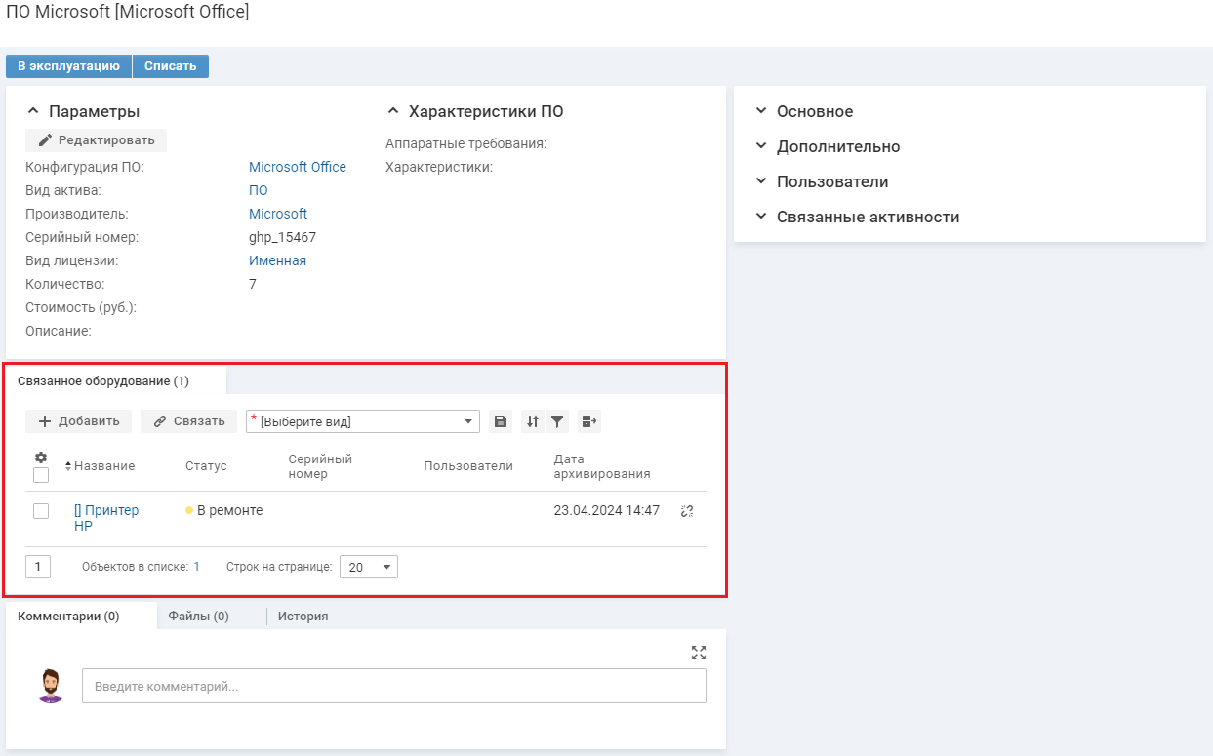Open rows per page dropdown
The image size is (1213, 756).
[x=369, y=567]
